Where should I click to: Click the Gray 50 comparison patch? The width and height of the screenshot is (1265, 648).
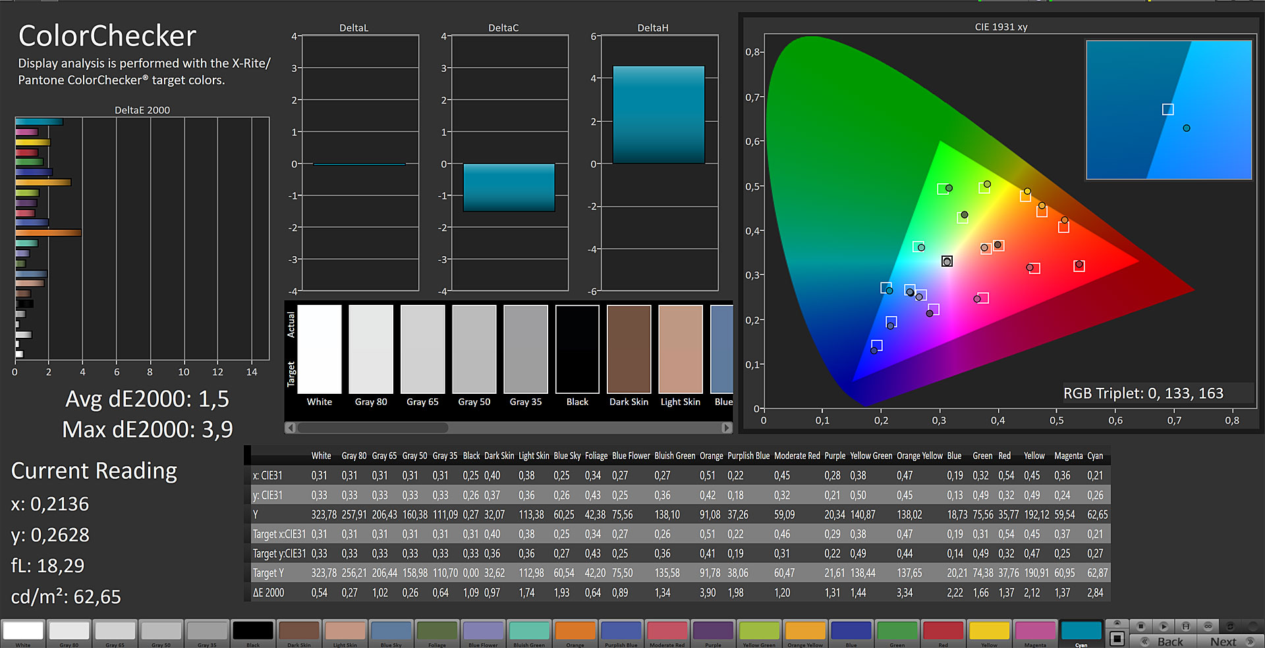point(474,349)
